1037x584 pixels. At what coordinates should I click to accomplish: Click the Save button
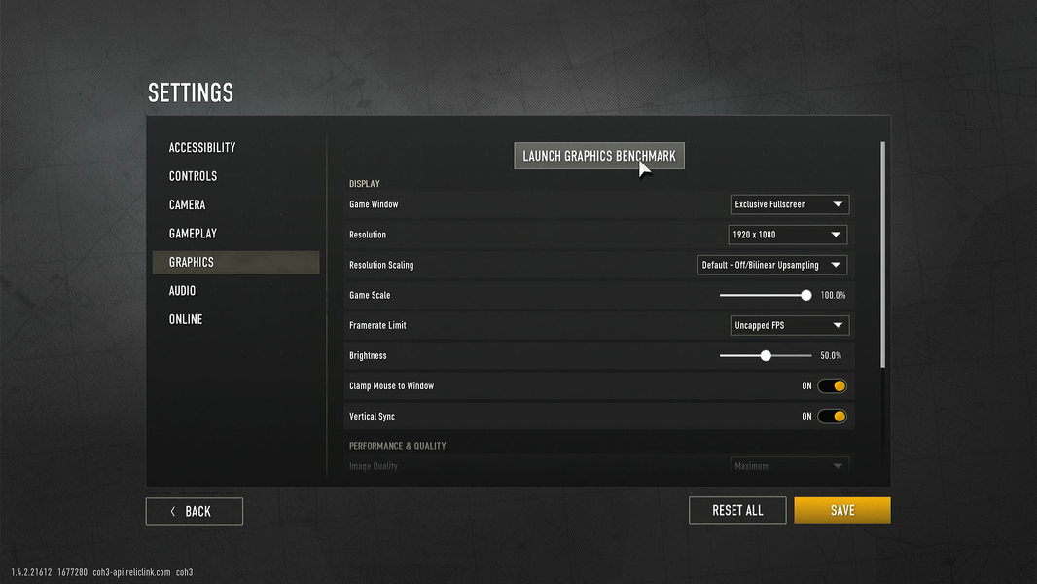(x=842, y=511)
